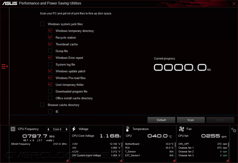Uncheck Thumbnail cache checkbox
Screen dimensions: 238x163
50,44
